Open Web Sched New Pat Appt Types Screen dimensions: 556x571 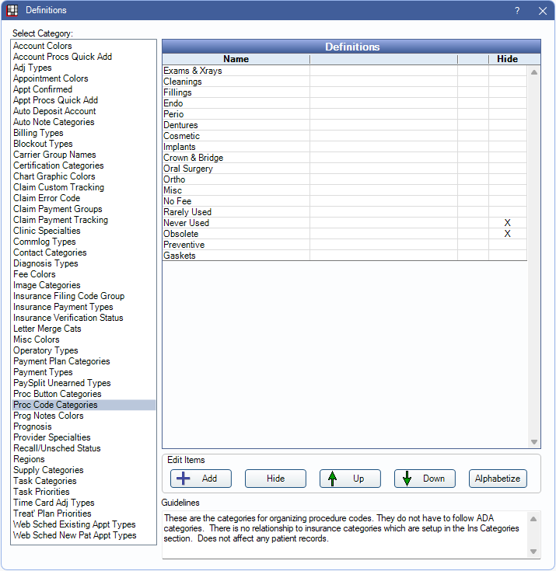click(x=75, y=535)
